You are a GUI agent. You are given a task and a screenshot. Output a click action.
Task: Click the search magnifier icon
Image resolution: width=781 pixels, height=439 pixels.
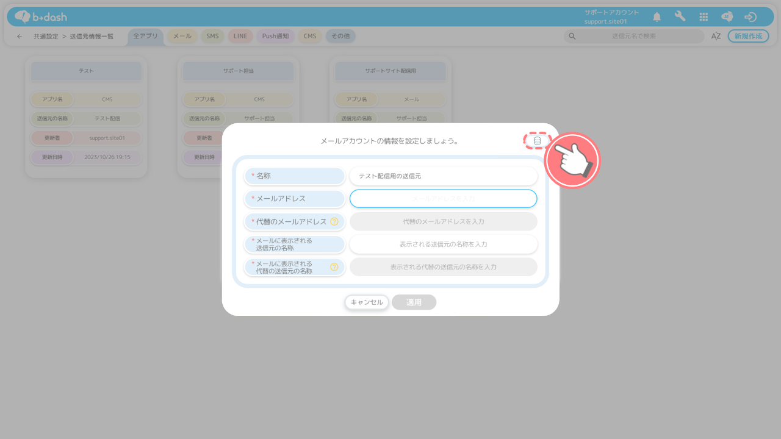[572, 36]
